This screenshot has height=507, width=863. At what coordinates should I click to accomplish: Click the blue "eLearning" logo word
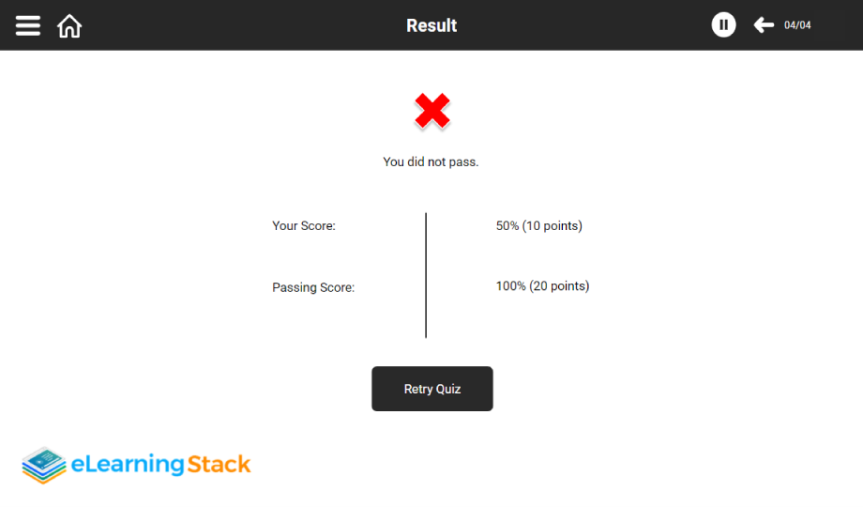click(x=128, y=464)
